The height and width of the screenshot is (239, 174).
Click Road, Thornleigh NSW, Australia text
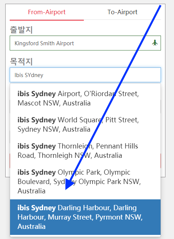(x=70, y=156)
